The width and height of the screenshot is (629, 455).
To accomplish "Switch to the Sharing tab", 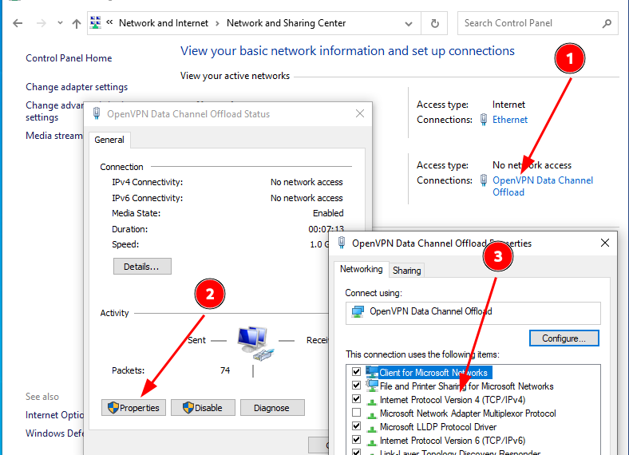I will point(407,271).
